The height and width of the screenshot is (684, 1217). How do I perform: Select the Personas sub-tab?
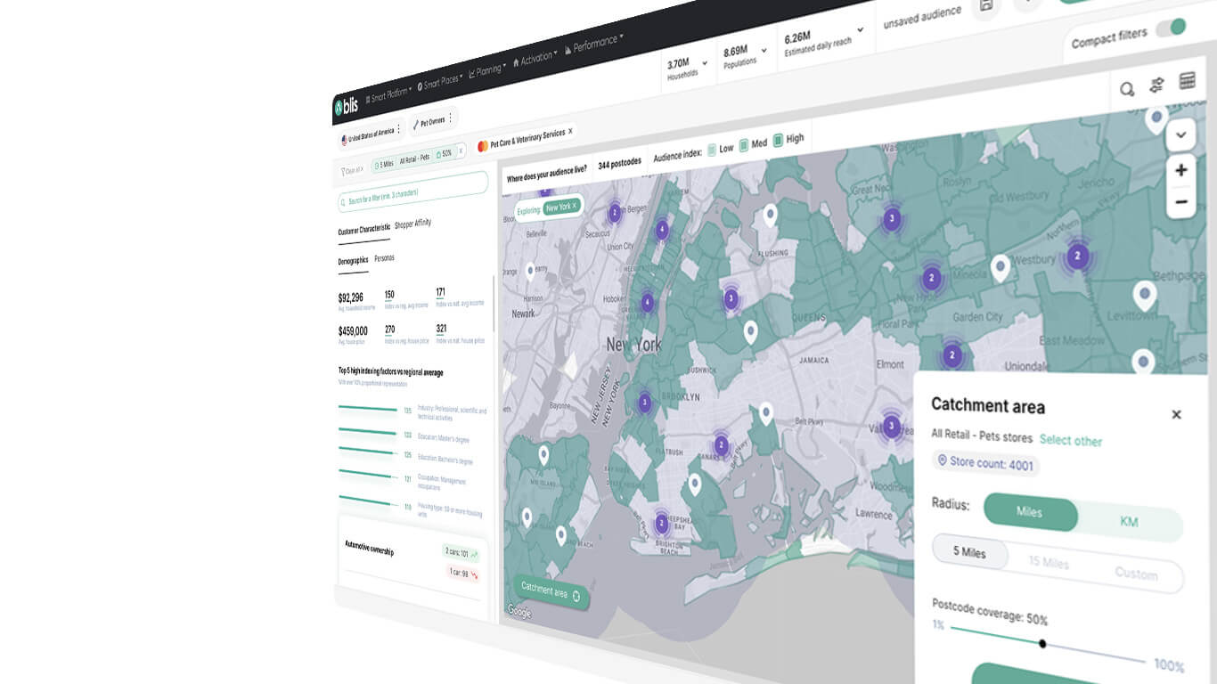coord(384,258)
